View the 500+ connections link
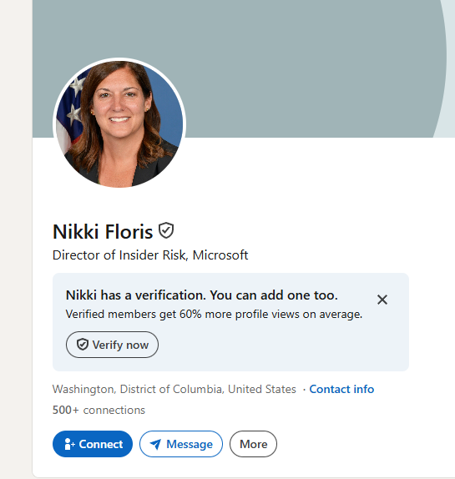 99,410
